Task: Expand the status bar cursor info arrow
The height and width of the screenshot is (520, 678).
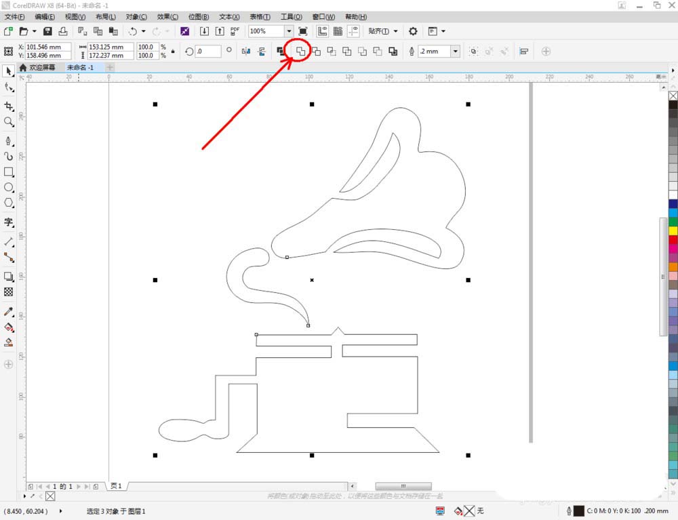Action: pos(60,511)
